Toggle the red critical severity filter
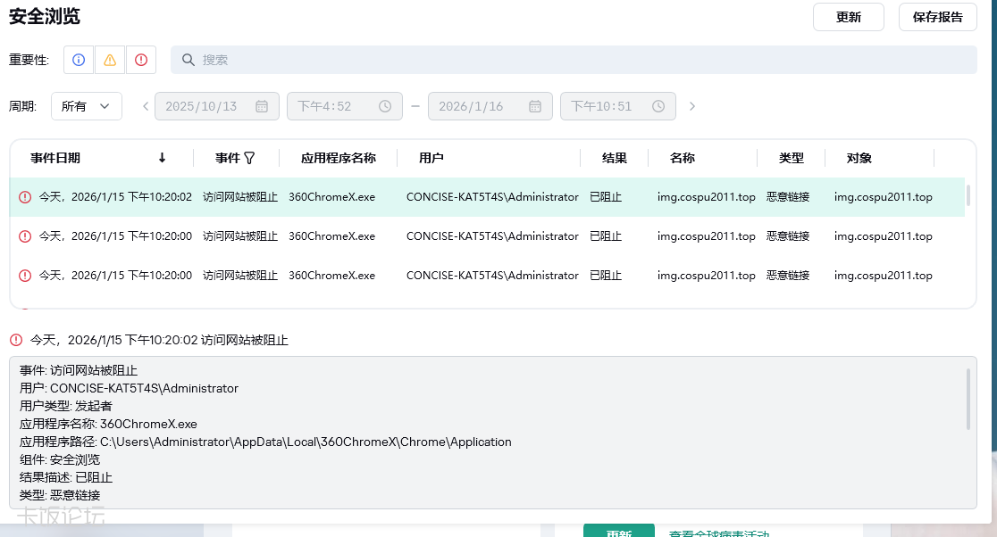 pyautogui.click(x=140, y=59)
